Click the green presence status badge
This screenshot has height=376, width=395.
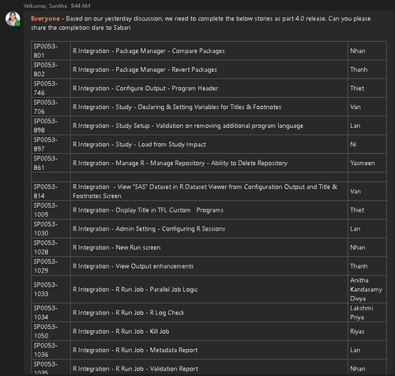pyautogui.click(x=18, y=24)
